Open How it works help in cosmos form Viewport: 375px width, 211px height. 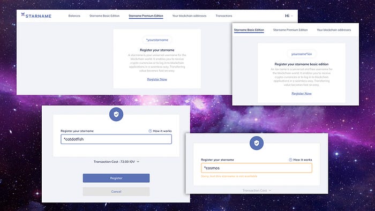click(x=301, y=160)
